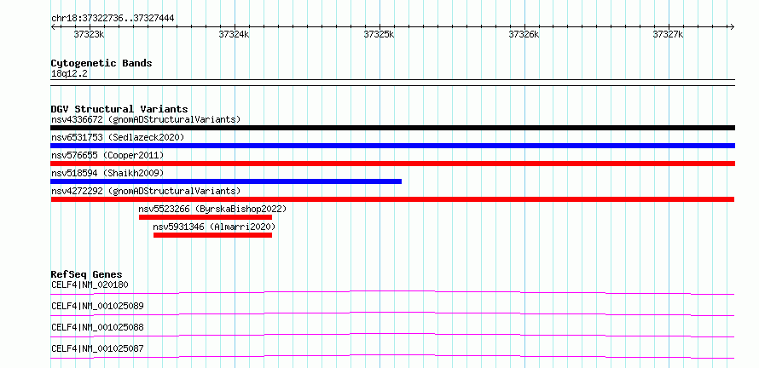Open the nsv4272292 variant label

[x=146, y=191]
